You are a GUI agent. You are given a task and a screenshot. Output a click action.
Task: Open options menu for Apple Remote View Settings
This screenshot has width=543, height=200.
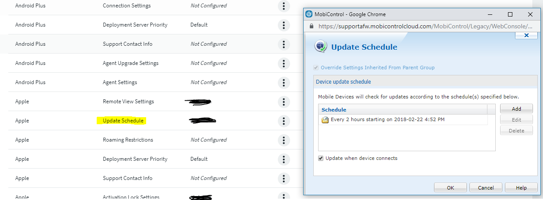tap(284, 102)
